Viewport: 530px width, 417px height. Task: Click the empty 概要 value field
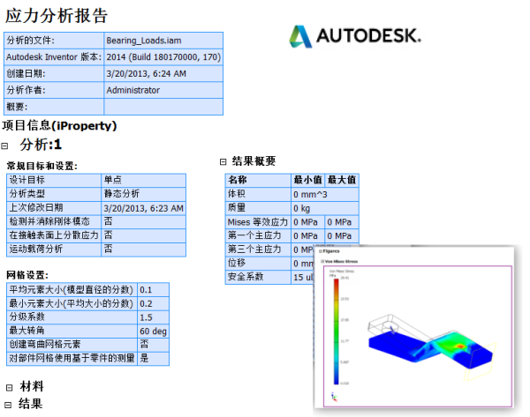163,107
